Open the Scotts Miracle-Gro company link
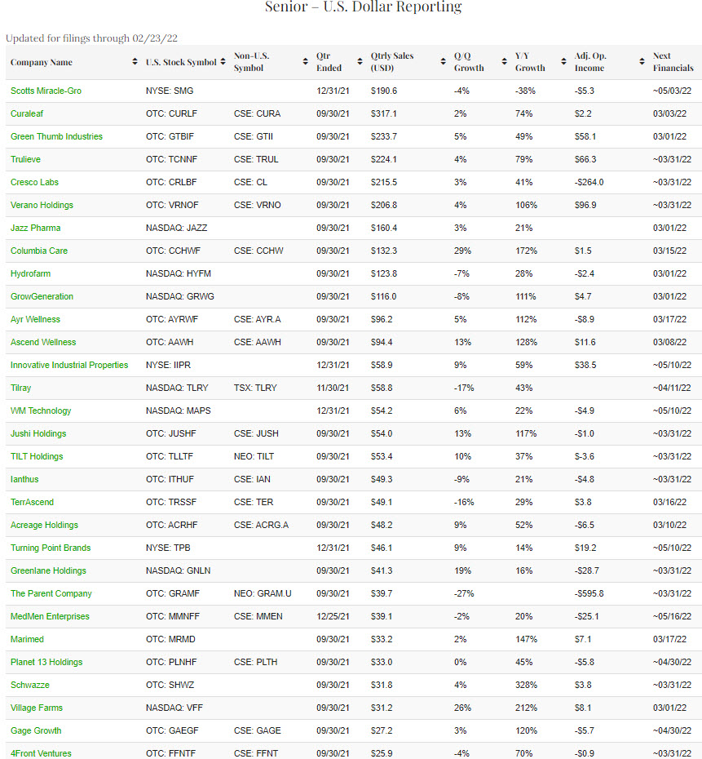Image resolution: width=702 pixels, height=759 pixels. [46, 91]
